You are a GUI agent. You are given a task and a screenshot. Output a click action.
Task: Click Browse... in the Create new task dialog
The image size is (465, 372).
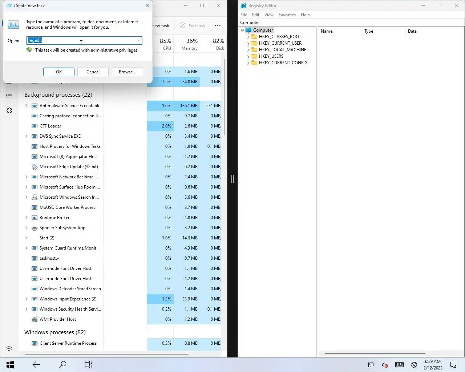click(127, 72)
